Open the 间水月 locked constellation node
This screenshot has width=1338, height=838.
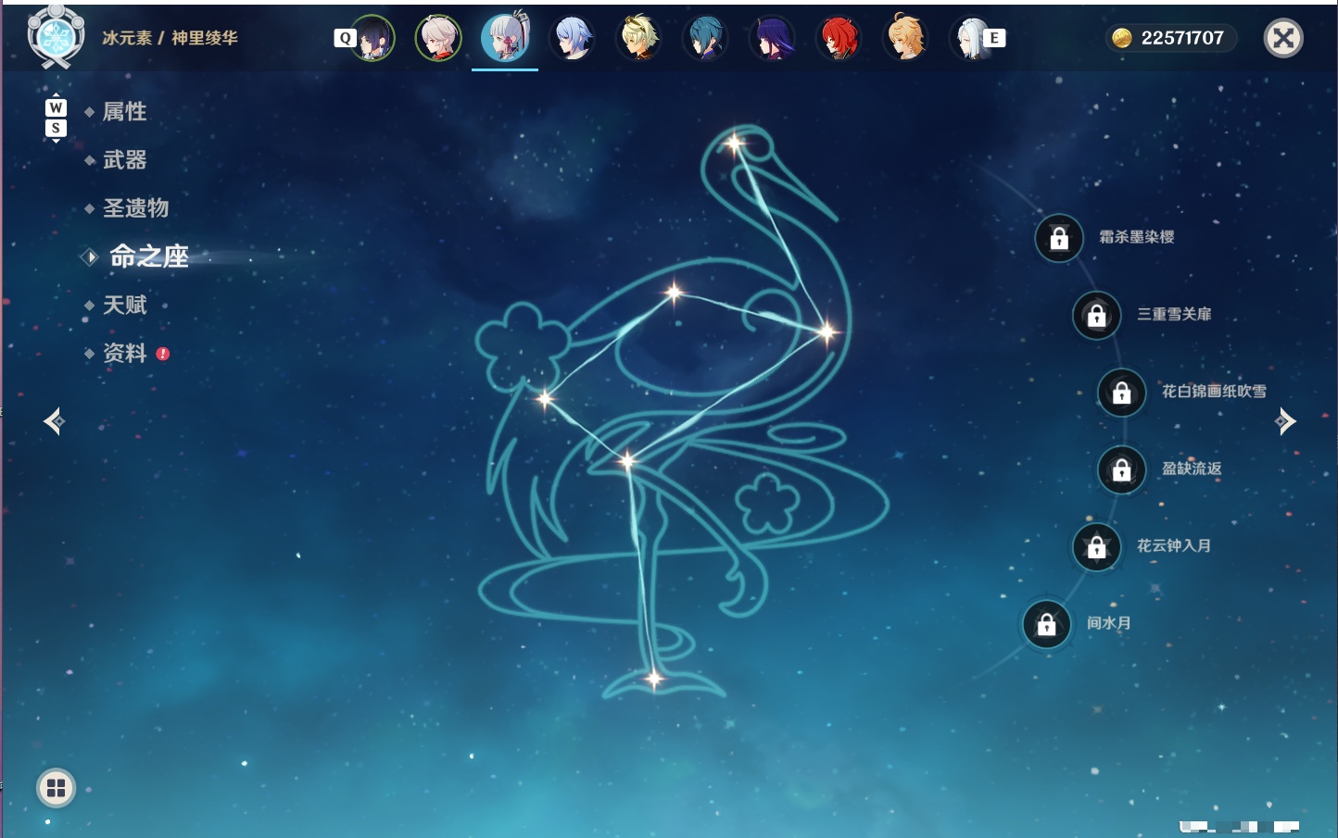(1047, 624)
